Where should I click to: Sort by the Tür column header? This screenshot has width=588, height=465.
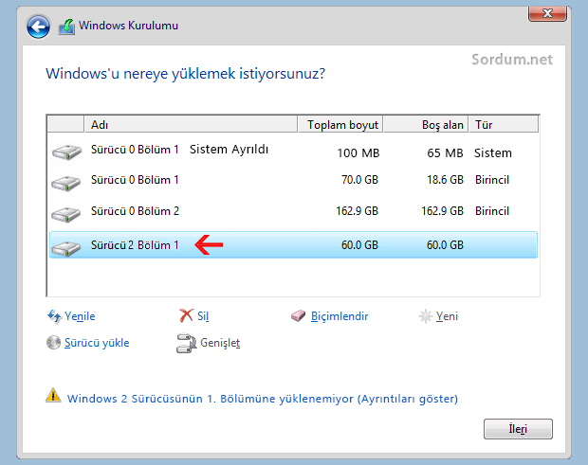tap(504, 124)
